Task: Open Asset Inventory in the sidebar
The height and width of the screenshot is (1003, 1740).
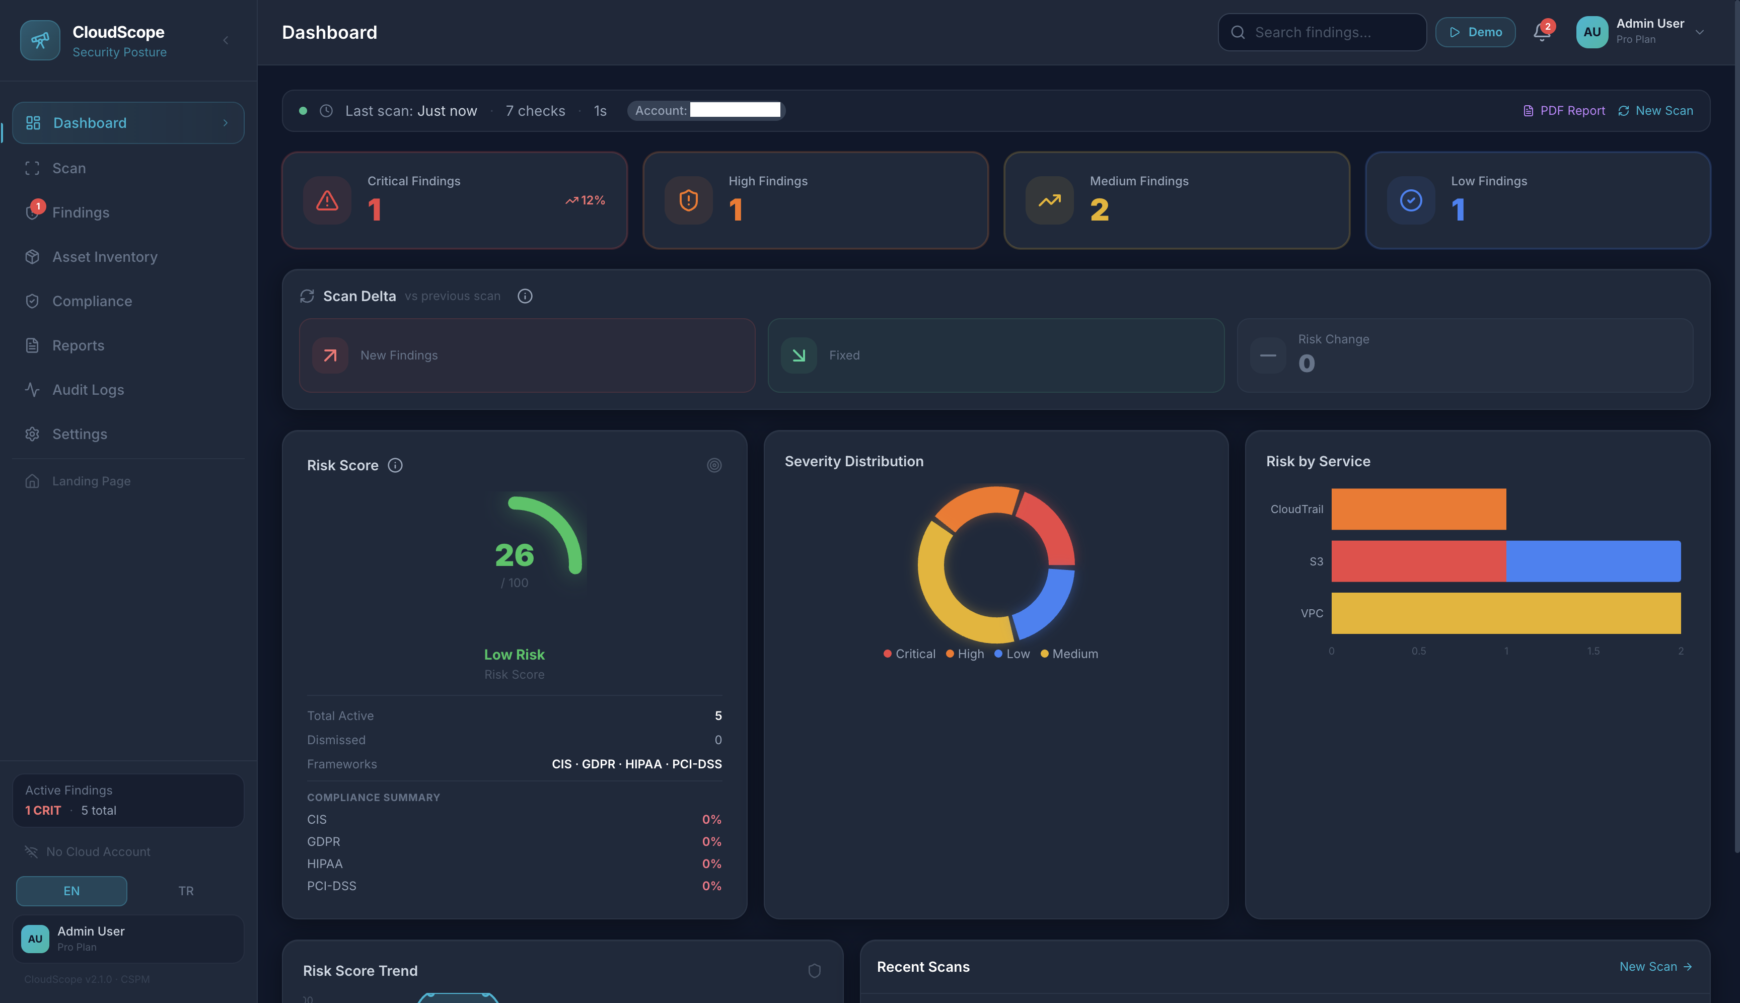Action: point(128,257)
